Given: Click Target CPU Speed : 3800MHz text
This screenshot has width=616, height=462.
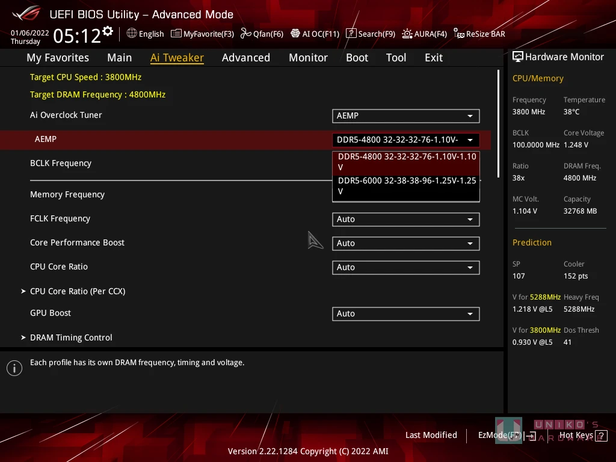Looking at the screenshot, I should [85, 77].
